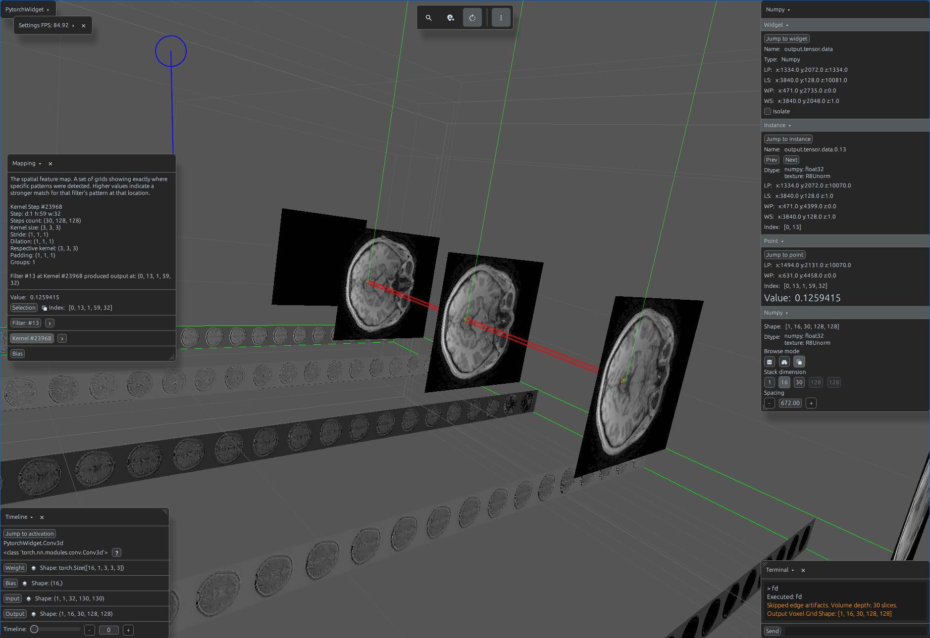This screenshot has width=930, height=638.
Task: Click Jump to activation button
Action: tap(30, 534)
